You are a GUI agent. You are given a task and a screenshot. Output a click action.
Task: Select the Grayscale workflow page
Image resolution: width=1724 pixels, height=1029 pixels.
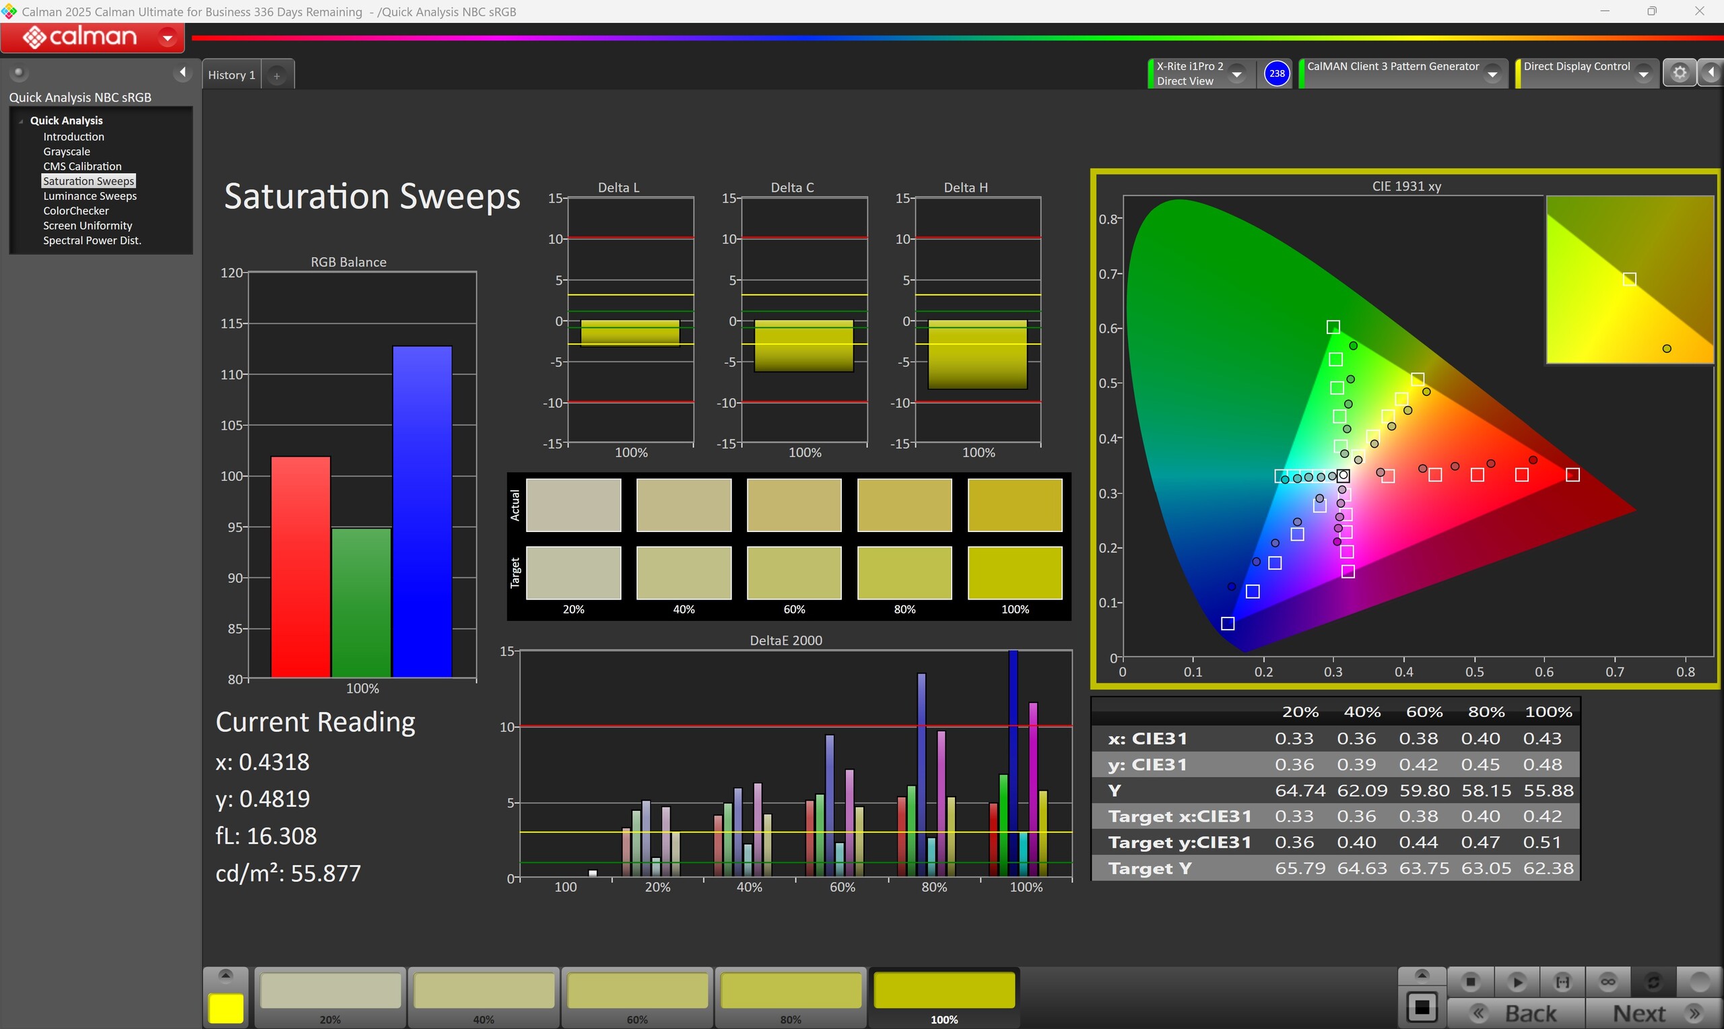[67, 152]
